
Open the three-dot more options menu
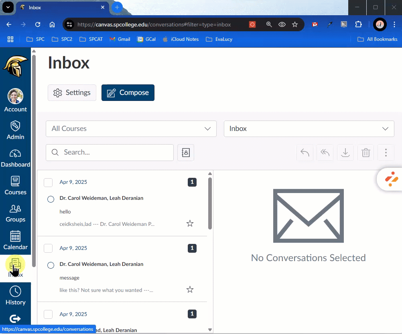[x=386, y=153]
